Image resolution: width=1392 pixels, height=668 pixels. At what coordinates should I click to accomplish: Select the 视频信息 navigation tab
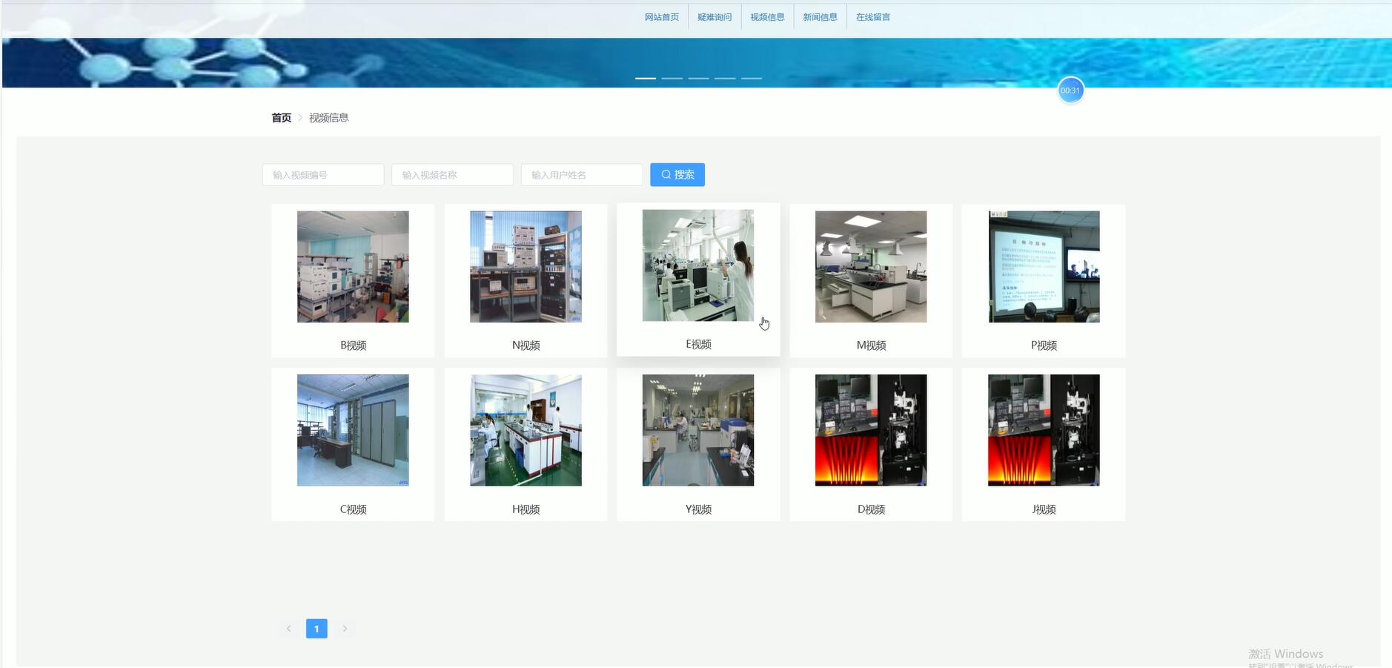(766, 17)
